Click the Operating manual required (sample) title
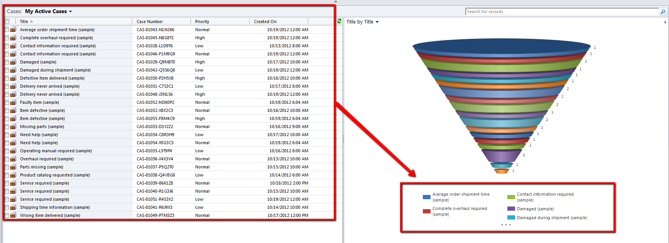This screenshot has height=243, width=669. [x=56, y=151]
